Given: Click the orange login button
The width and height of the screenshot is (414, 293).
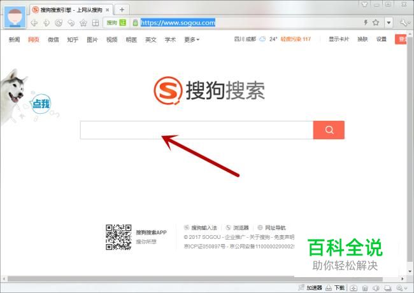Looking at the screenshot, I should 401,39.
